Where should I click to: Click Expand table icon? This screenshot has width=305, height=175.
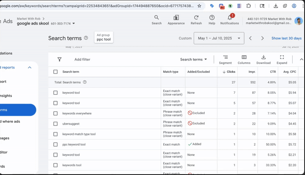pos(282,60)
